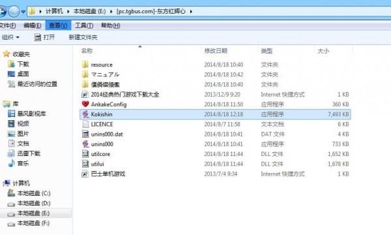Click the 音乐 note icon
This screenshot has width=391, height=235.
pyautogui.click(x=11, y=163)
